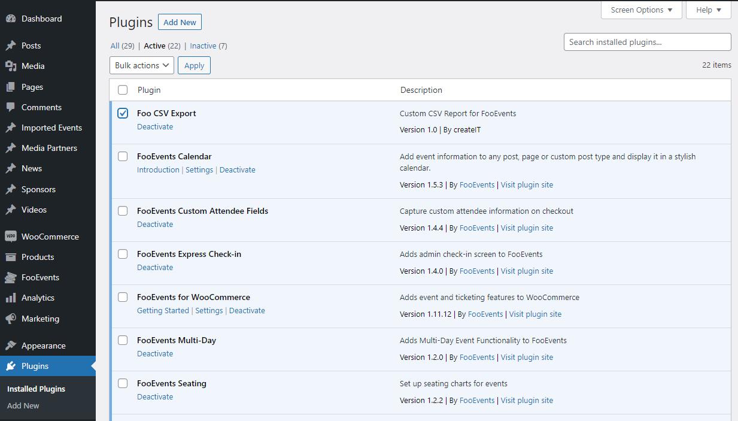
Task: Sort by the Plugin column header
Action: [149, 90]
